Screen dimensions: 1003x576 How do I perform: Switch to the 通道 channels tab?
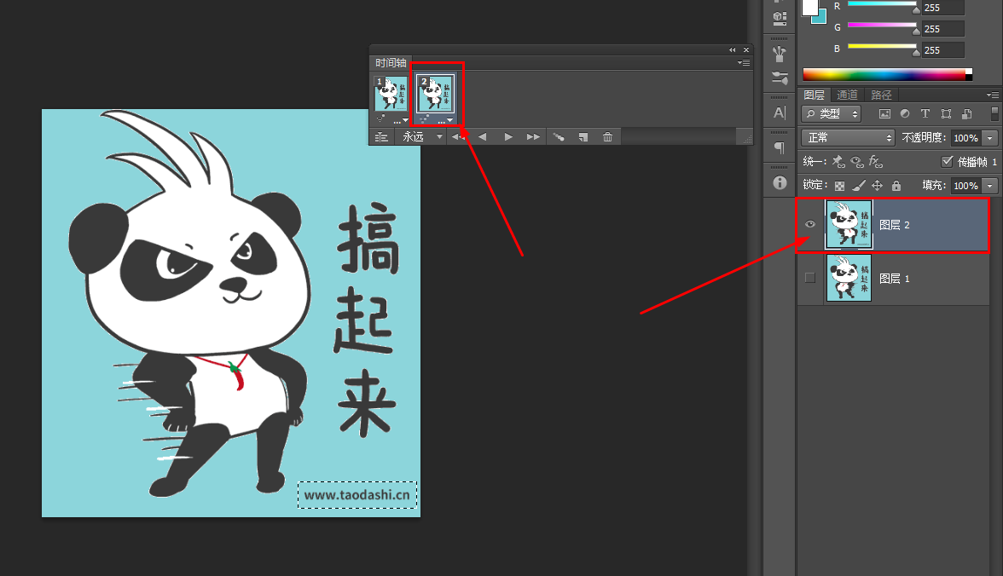tap(847, 95)
